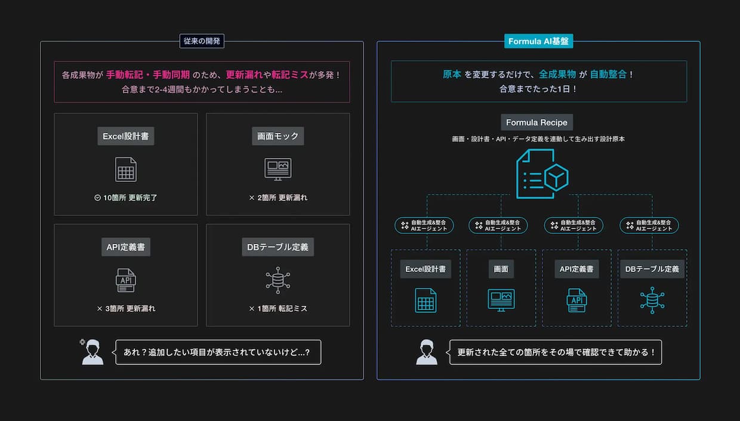Click the user avatar in Formula AI基盤 panel
This screenshot has width=740, height=421.
point(427,352)
